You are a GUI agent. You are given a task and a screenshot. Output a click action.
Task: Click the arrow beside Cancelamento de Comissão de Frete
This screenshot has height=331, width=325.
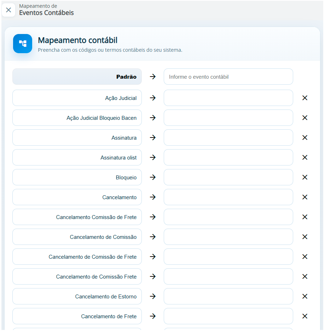[x=153, y=257]
